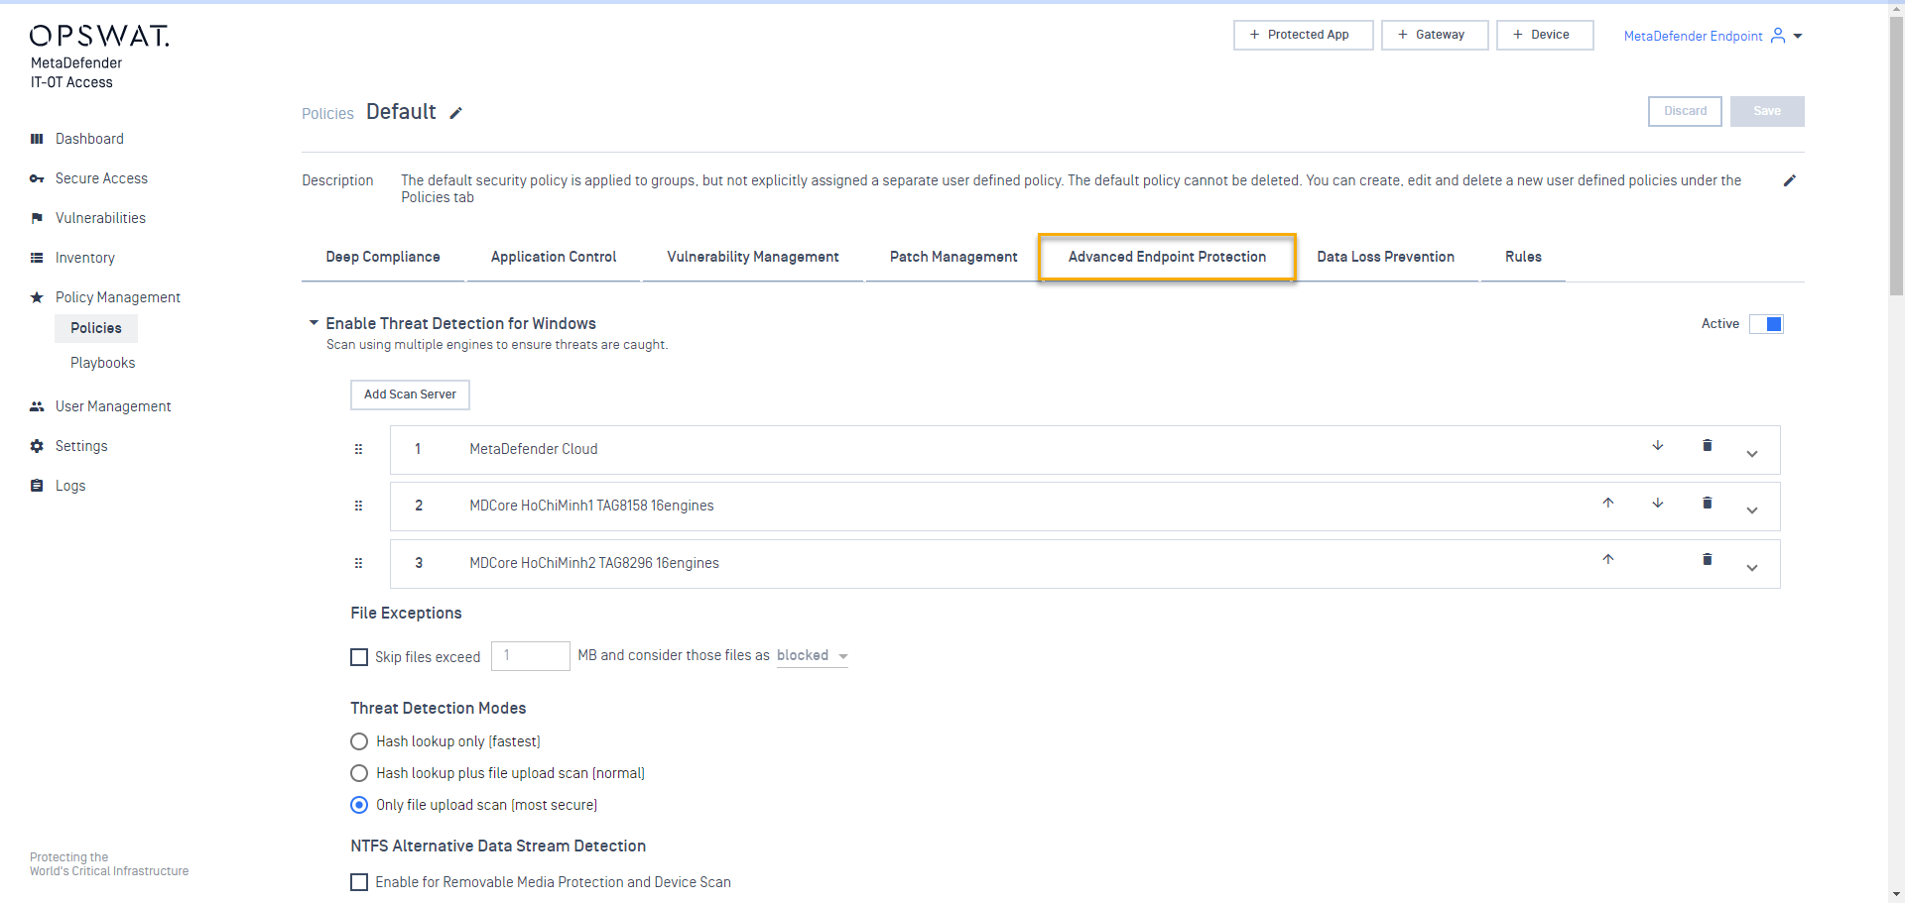
Task: Switch to the Data Loss Prevention tab
Action: click(1385, 257)
